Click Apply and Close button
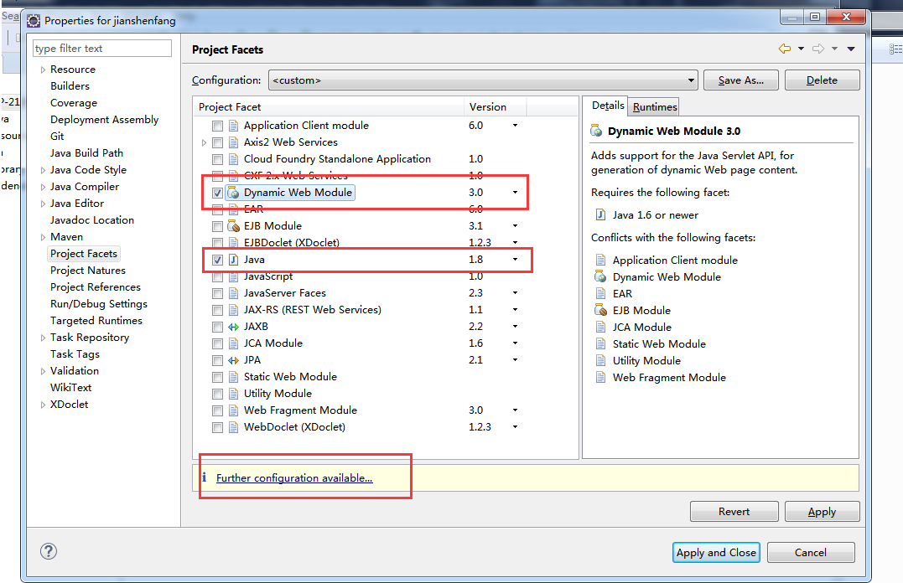Viewport: 903px width, 583px height. [716, 553]
